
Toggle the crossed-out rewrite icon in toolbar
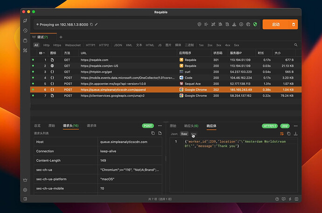[x=213, y=24]
